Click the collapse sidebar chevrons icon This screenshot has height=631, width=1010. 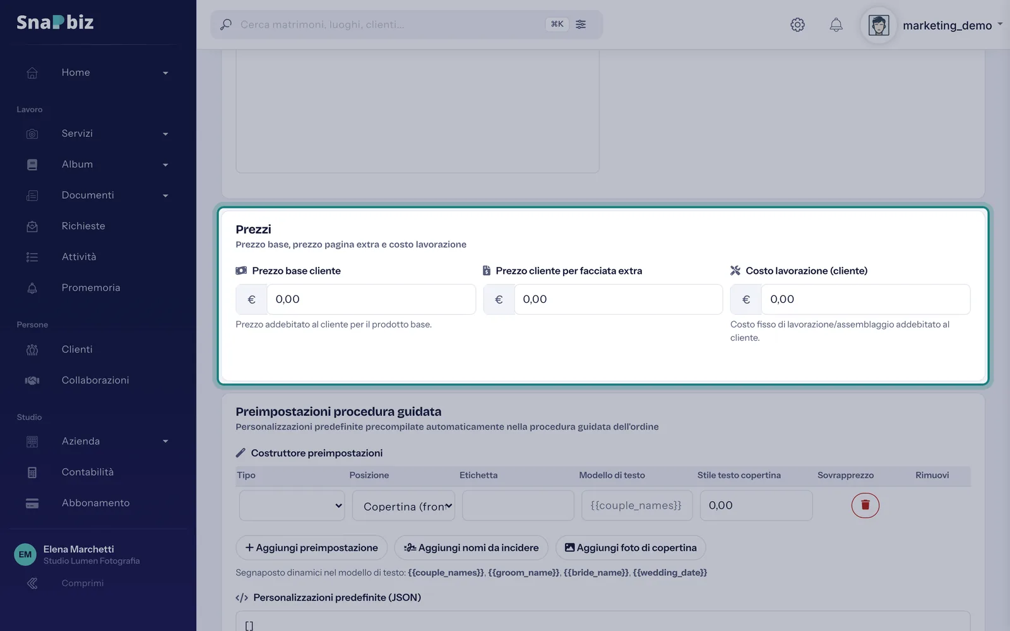[x=32, y=583]
